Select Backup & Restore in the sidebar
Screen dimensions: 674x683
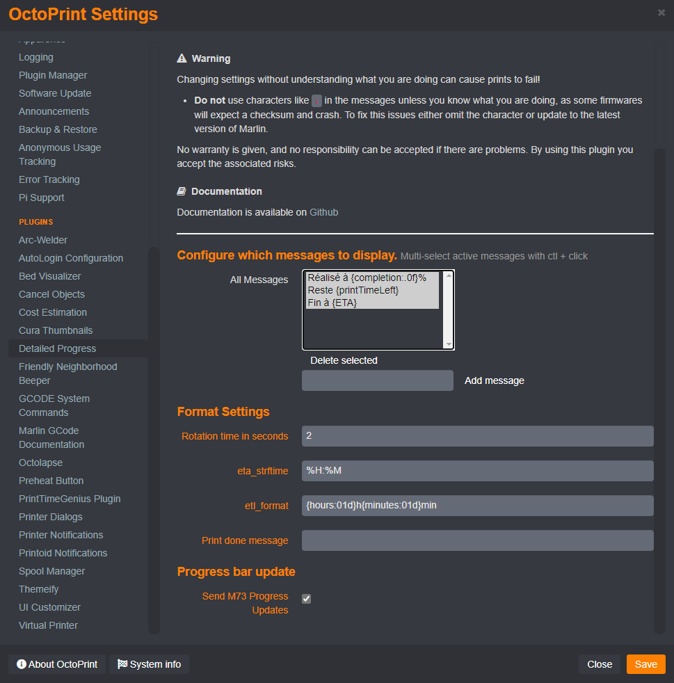click(x=58, y=129)
